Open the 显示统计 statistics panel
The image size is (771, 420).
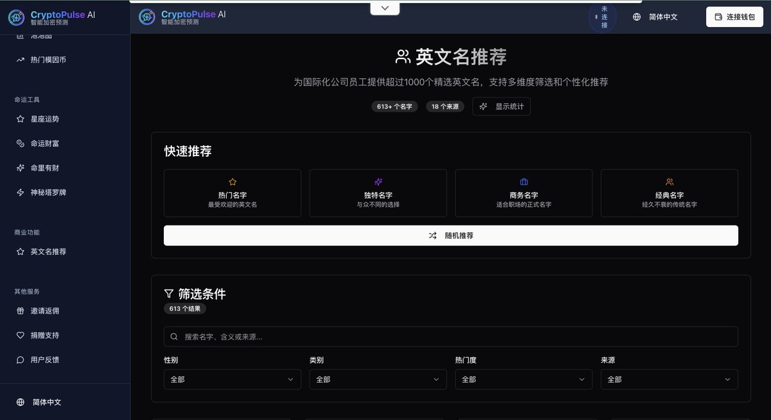[x=501, y=106]
